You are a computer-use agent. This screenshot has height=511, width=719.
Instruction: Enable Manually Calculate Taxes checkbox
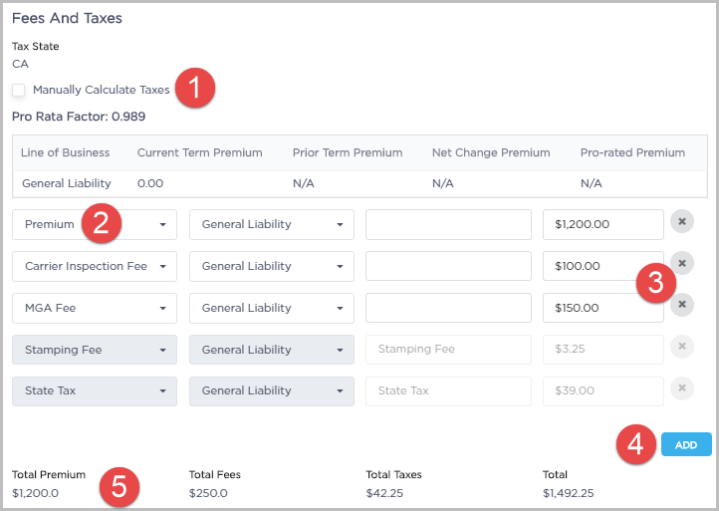point(19,91)
